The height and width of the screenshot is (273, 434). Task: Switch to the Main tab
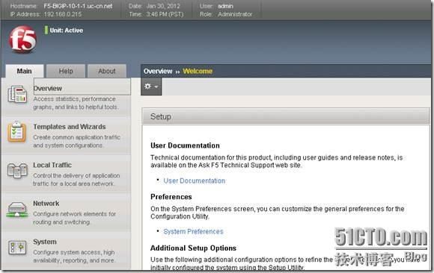click(x=25, y=71)
